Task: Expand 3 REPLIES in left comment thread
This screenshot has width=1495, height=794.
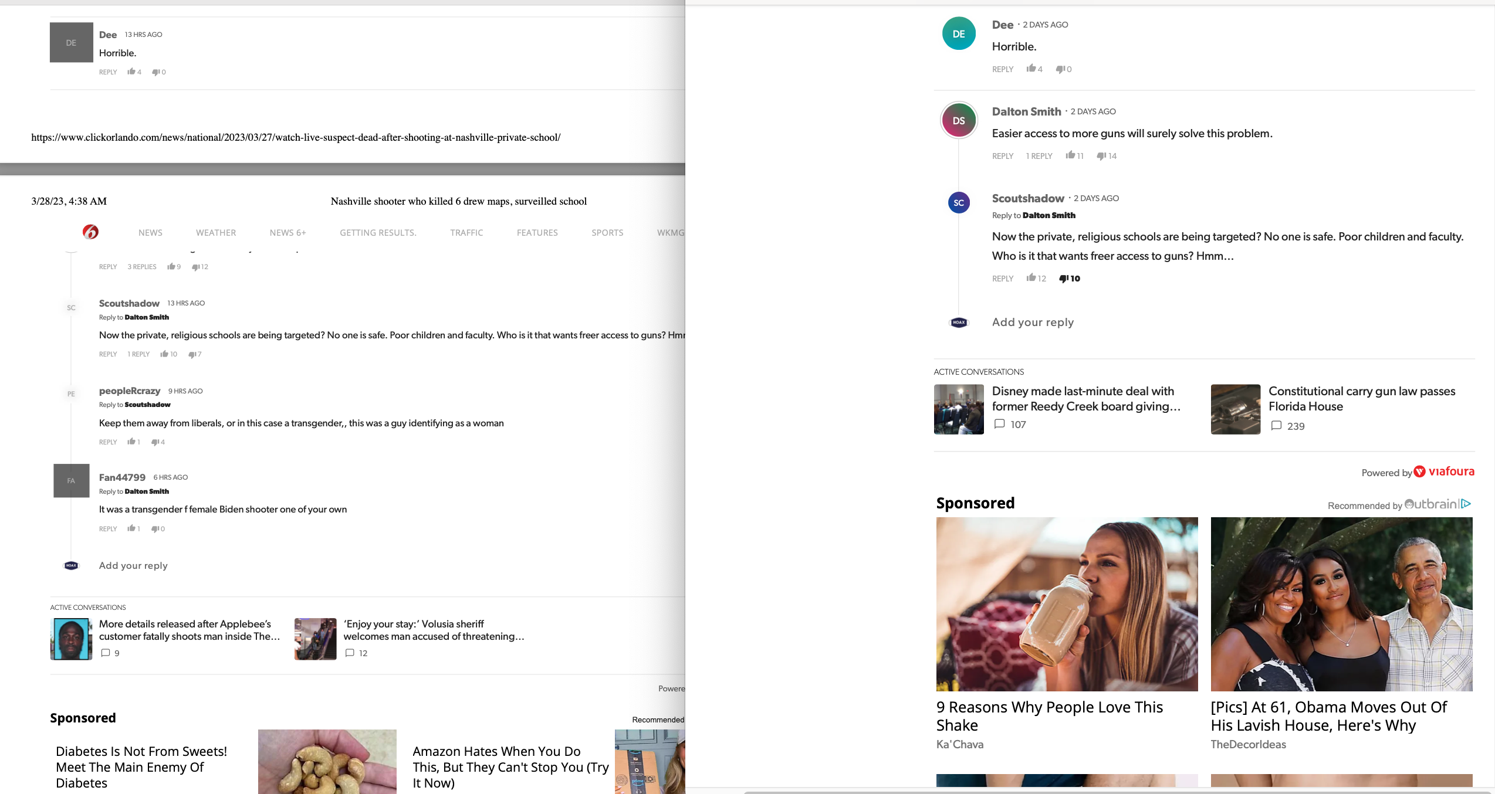Action: pos(142,267)
